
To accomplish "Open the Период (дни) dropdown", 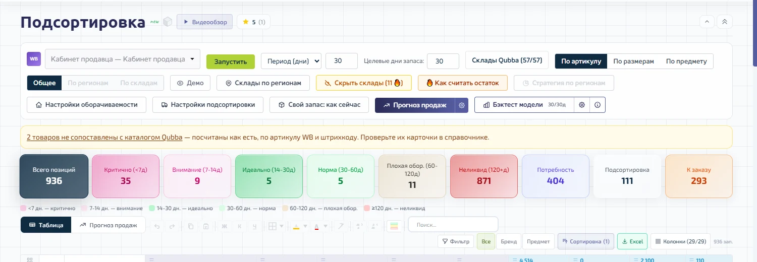I will (291, 61).
